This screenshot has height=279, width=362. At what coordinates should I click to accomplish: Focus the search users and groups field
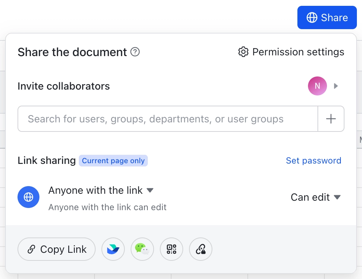[168, 119]
